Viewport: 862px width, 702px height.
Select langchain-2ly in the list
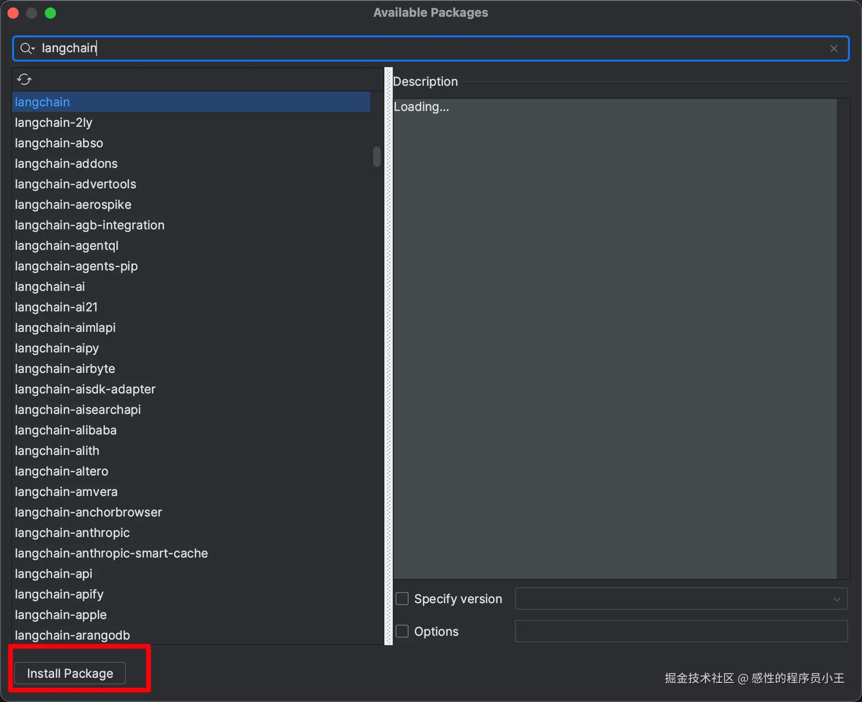191,122
